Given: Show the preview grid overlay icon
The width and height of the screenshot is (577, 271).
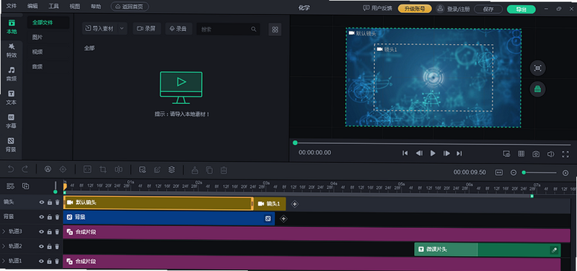Looking at the screenshot, I should [x=521, y=154].
